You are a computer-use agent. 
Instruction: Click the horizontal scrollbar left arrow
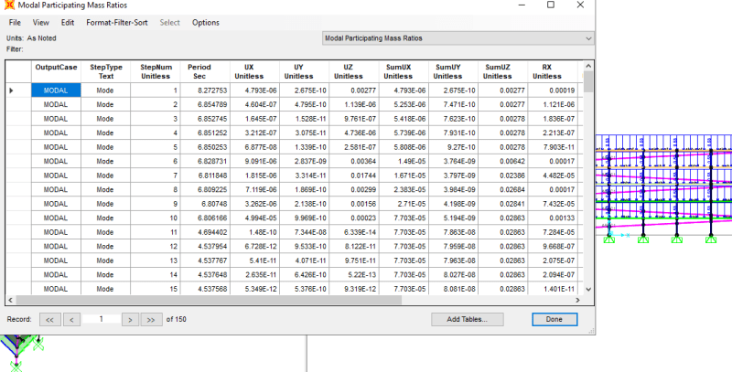point(11,300)
